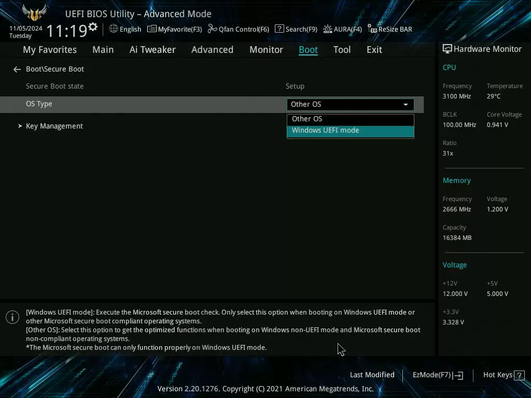Click the Search question mark icon
The width and height of the screenshot is (531, 398).
[x=280, y=29]
